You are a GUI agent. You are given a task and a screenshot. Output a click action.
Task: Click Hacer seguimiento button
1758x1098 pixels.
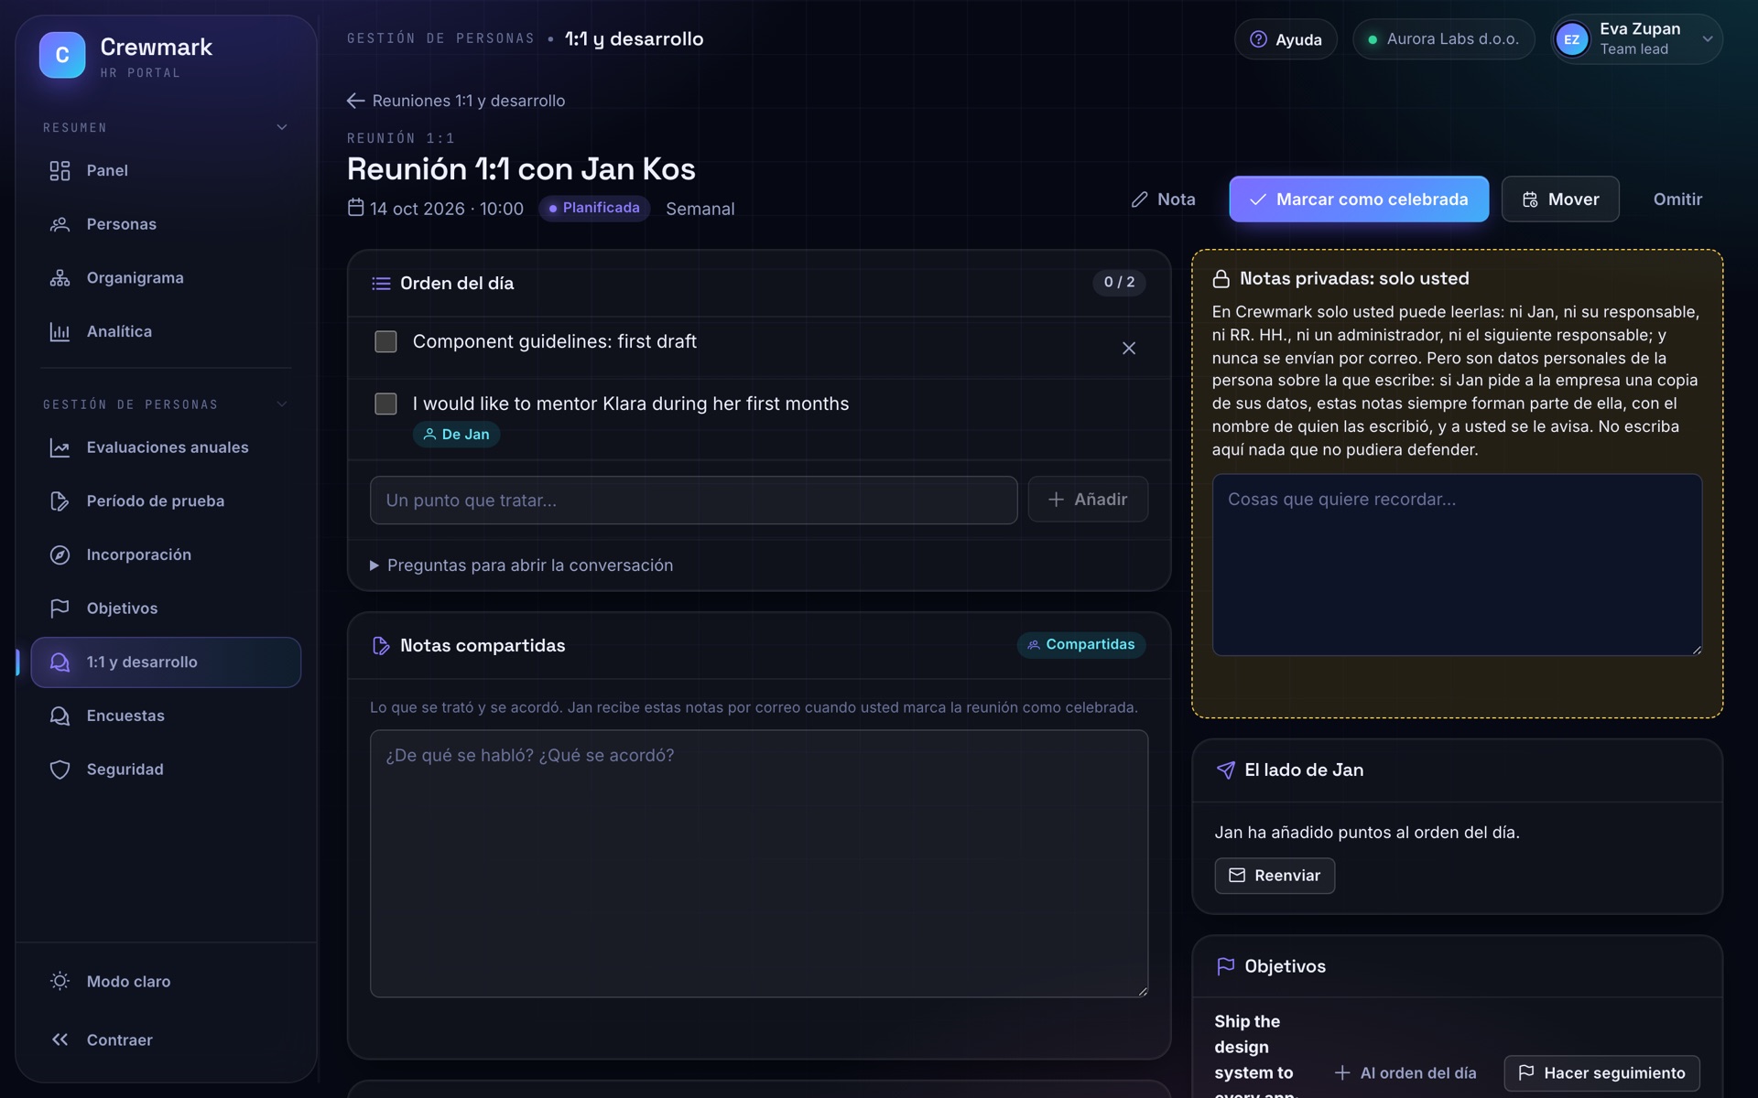1601,1073
